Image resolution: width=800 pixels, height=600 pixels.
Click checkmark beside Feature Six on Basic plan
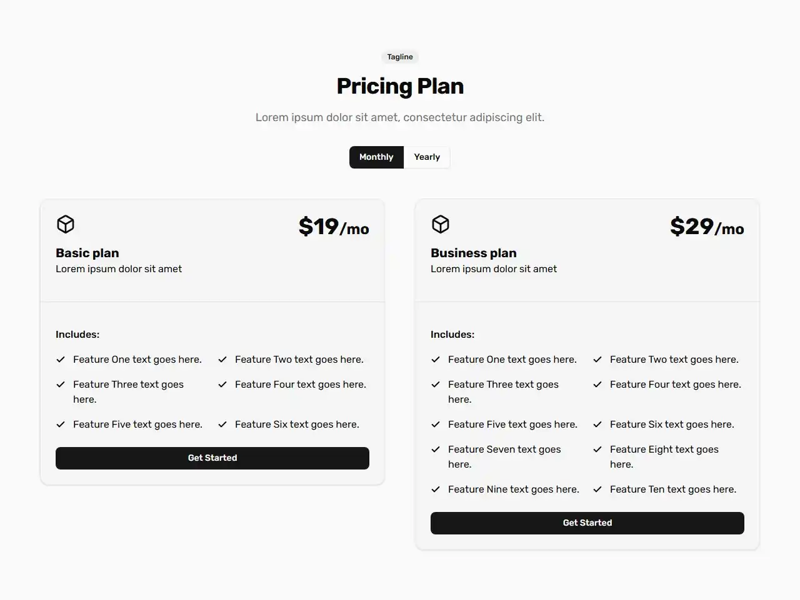click(222, 424)
